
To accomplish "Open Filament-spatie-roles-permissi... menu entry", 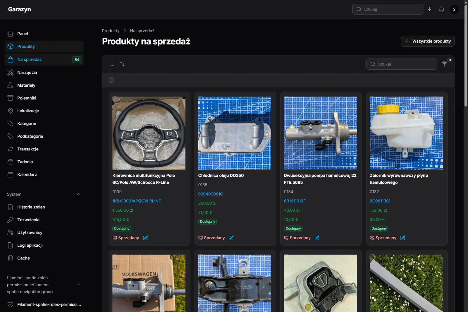I will [x=44, y=304].
